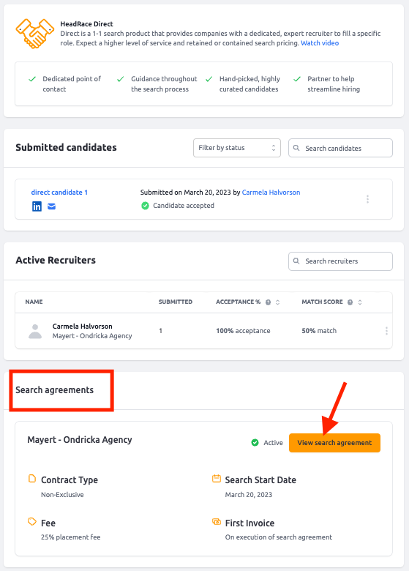Click the First Invoice icon

coord(217,522)
